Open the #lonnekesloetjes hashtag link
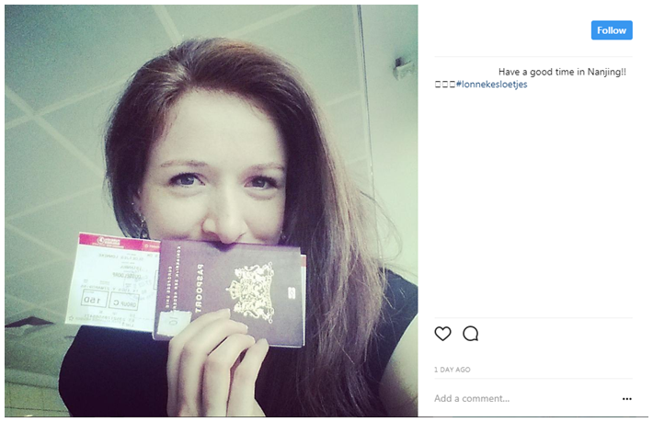The image size is (653, 422). (491, 85)
